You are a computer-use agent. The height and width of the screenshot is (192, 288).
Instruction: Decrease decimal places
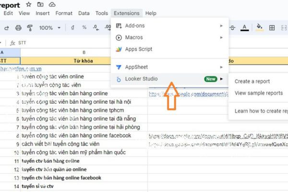point(96,27)
